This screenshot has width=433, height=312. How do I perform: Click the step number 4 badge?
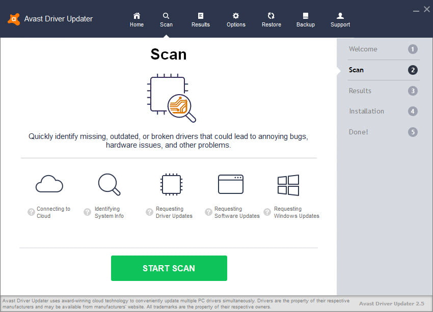413,111
